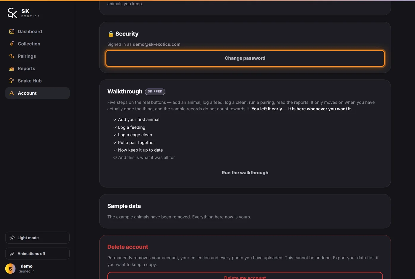
Task: Click the Delete account heading
Action: click(x=127, y=247)
